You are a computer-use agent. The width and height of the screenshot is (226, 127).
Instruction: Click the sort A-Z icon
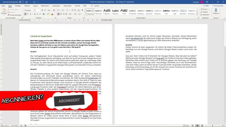(x=79, y=10)
